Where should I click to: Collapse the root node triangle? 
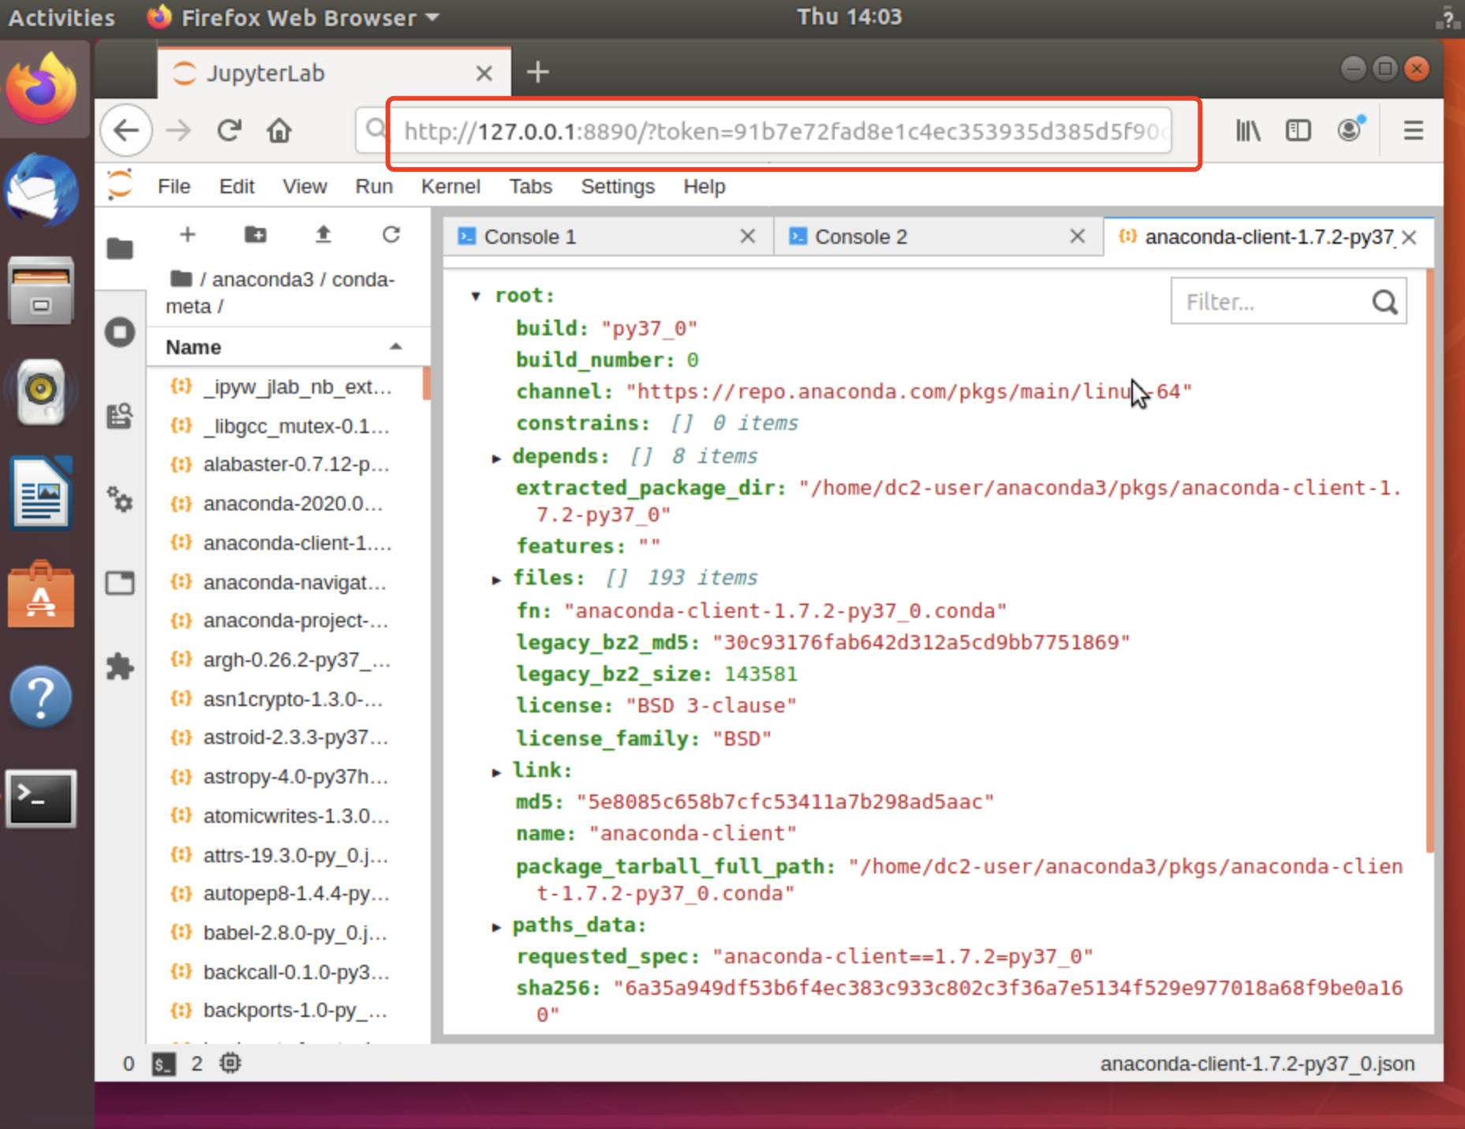point(476,296)
